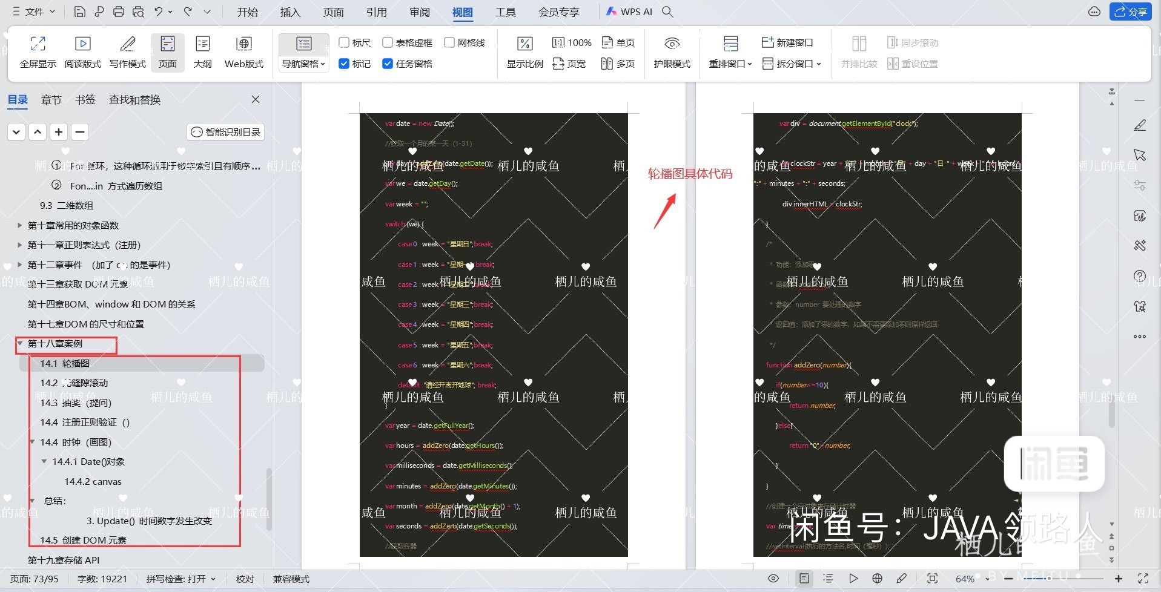The width and height of the screenshot is (1161, 592).
Task: Choose Single Page view (单页)
Action: tap(618, 42)
